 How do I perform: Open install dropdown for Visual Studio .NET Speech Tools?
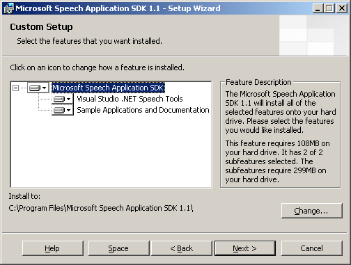[63, 99]
